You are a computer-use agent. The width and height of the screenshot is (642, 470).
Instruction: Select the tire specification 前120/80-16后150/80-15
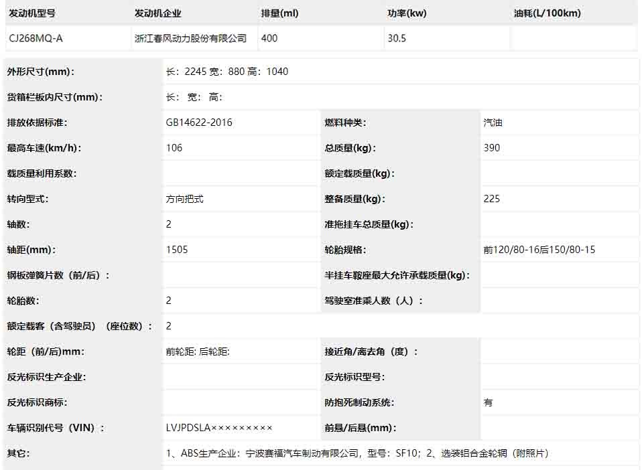(x=539, y=250)
